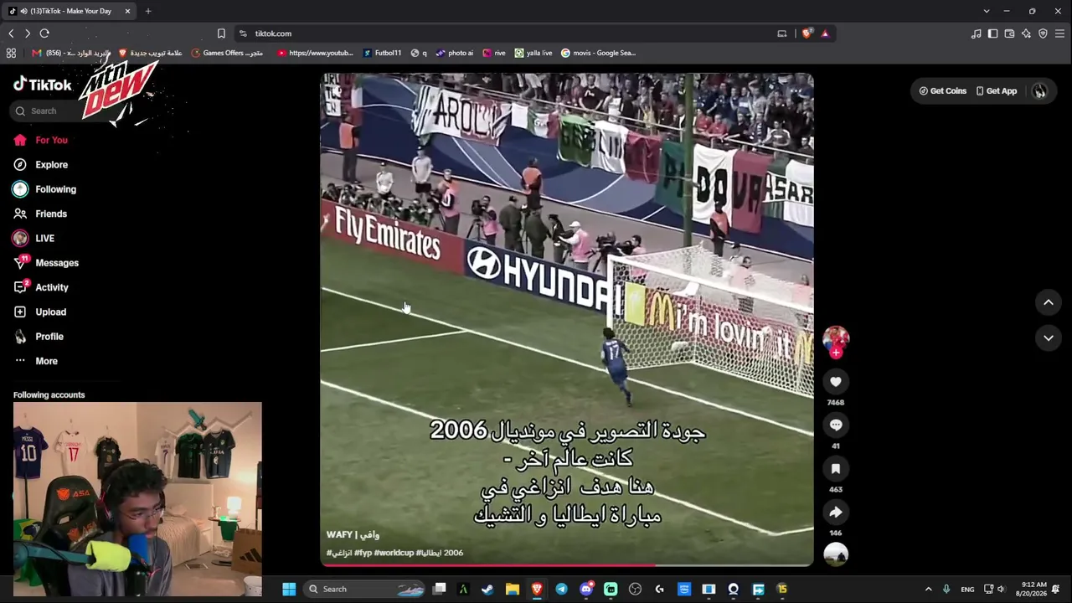Open the Brave Rewards triangle icon
The width and height of the screenshot is (1072, 603).
(825, 33)
